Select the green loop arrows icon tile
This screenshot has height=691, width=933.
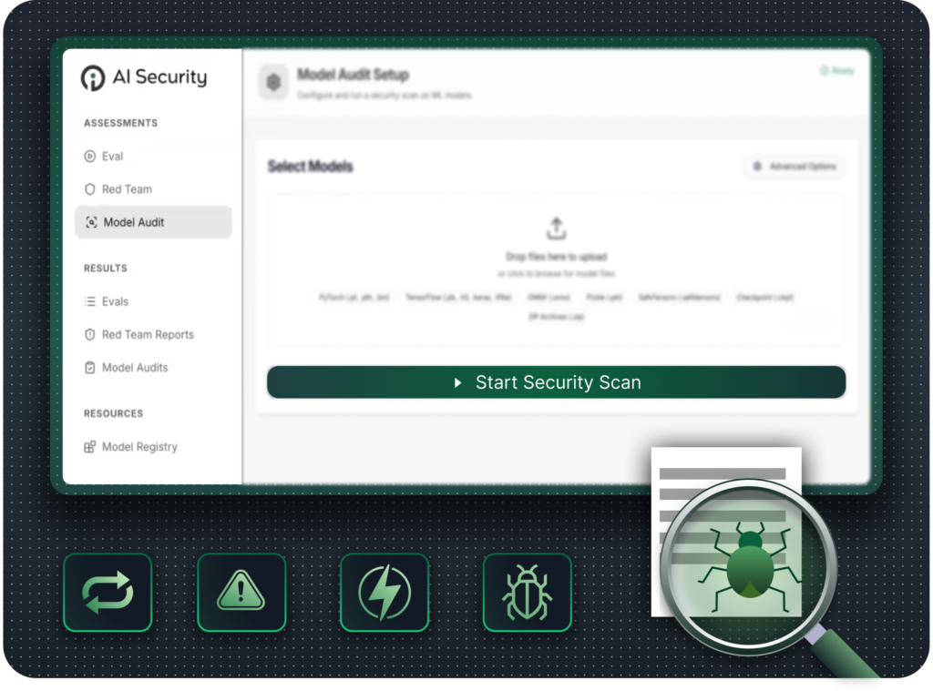pos(108,593)
